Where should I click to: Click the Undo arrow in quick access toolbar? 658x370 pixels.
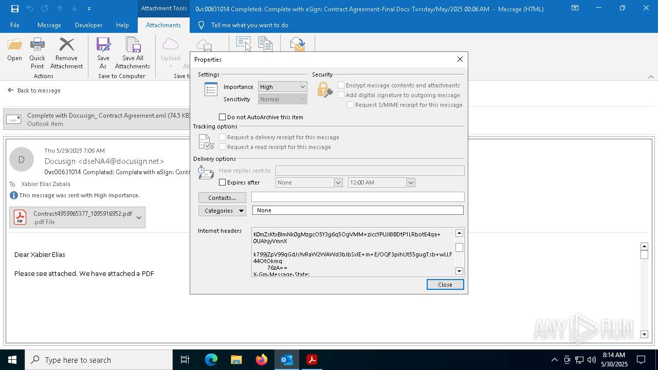pos(30,8)
